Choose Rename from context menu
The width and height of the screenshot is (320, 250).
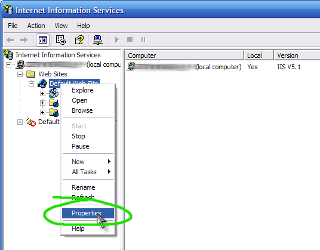click(88, 187)
